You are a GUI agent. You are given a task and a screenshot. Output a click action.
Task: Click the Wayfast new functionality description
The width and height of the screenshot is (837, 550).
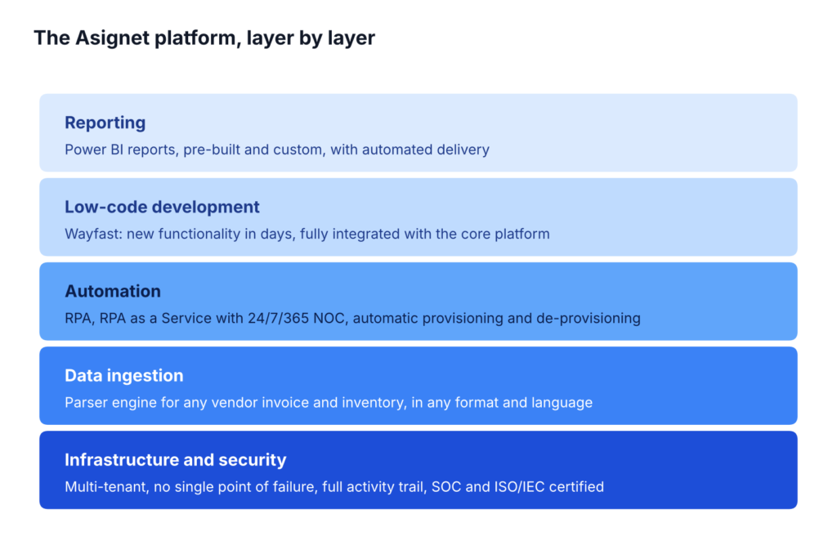307,234
